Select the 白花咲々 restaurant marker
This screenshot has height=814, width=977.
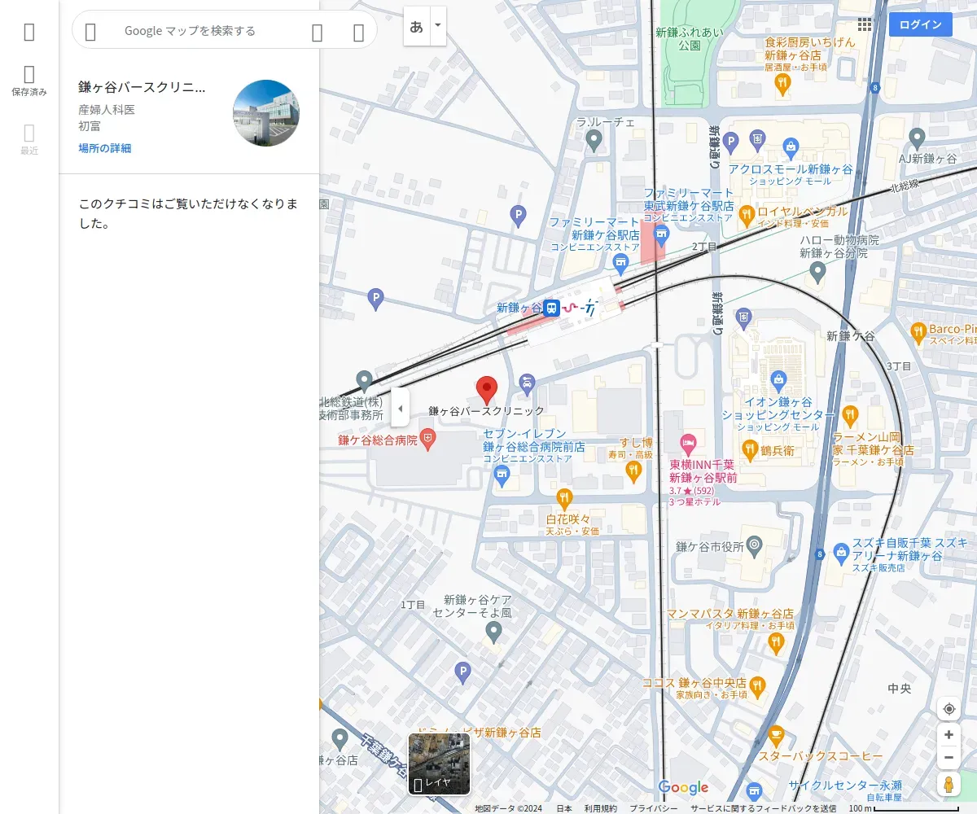(564, 499)
